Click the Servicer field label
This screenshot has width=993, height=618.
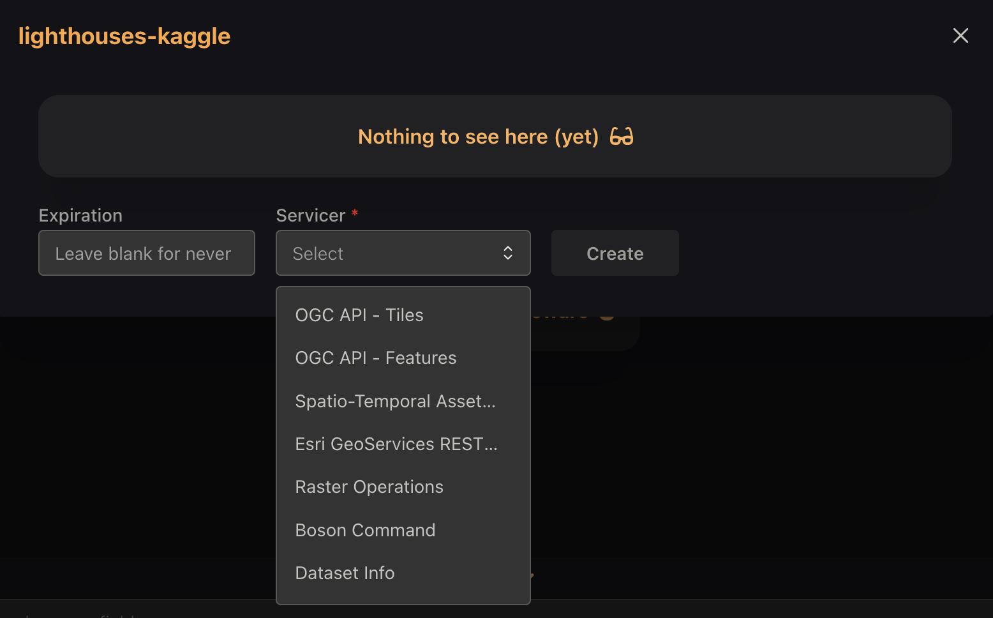[311, 216]
